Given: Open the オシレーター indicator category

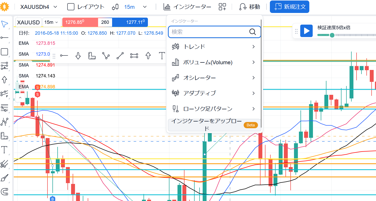Looking at the screenshot, I should click(x=213, y=78).
